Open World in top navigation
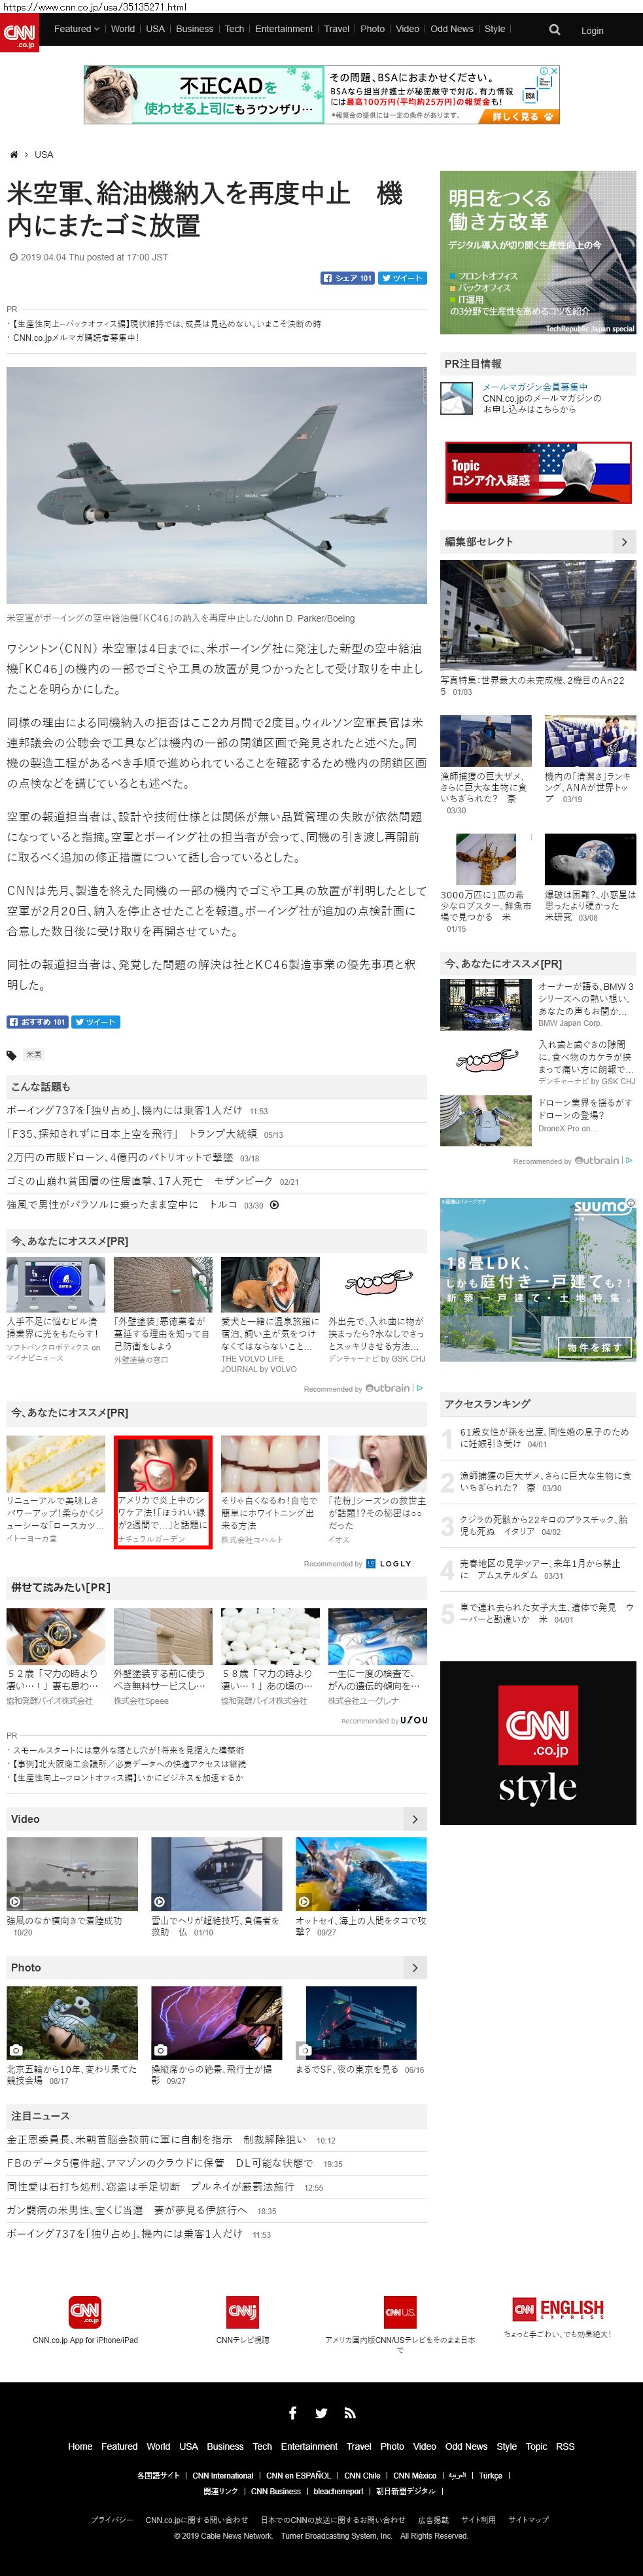 tap(123, 29)
